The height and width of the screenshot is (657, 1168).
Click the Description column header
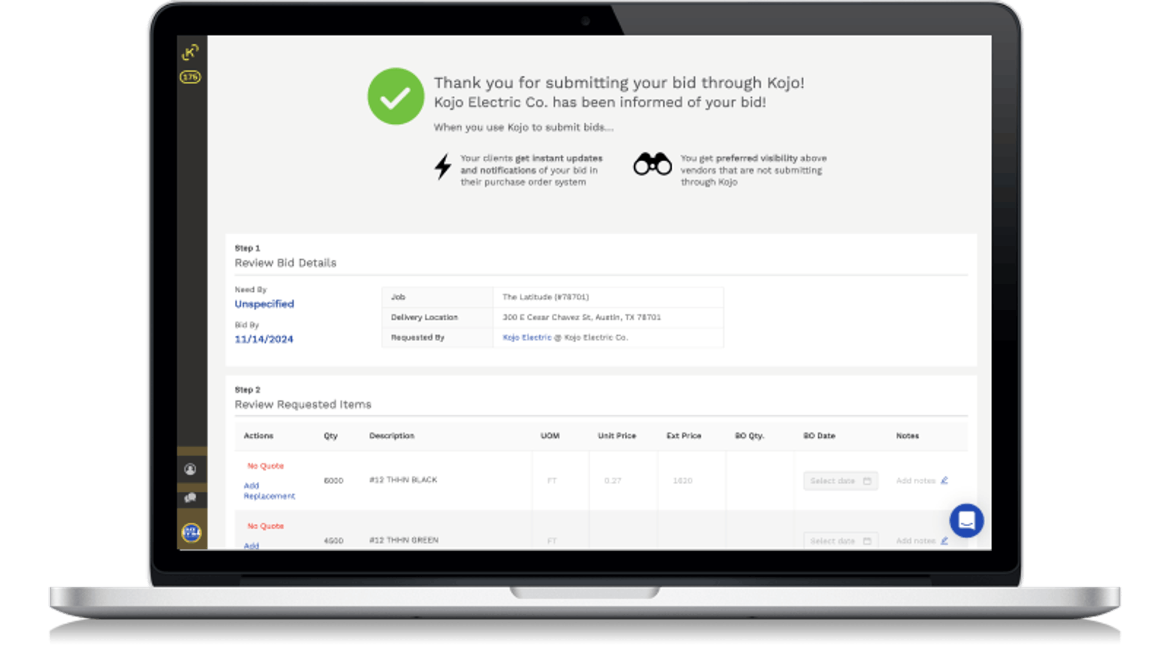(x=391, y=436)
